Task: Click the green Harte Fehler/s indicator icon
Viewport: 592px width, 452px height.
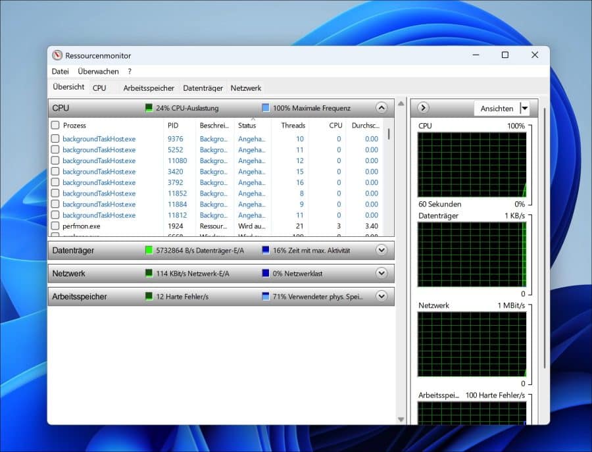Action: click(x=149, y=297)
